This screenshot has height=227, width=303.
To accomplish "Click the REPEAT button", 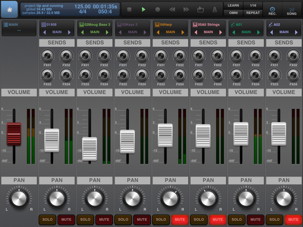I will (253, 13).
